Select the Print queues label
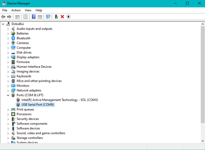Screen dimensions: 205x150 [x=25, y=109]
